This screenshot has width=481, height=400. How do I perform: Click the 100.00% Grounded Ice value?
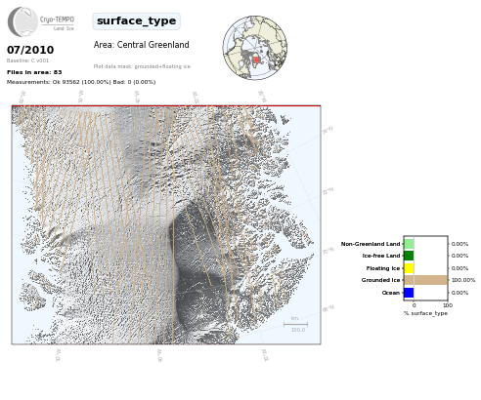(x=463, y=280)
